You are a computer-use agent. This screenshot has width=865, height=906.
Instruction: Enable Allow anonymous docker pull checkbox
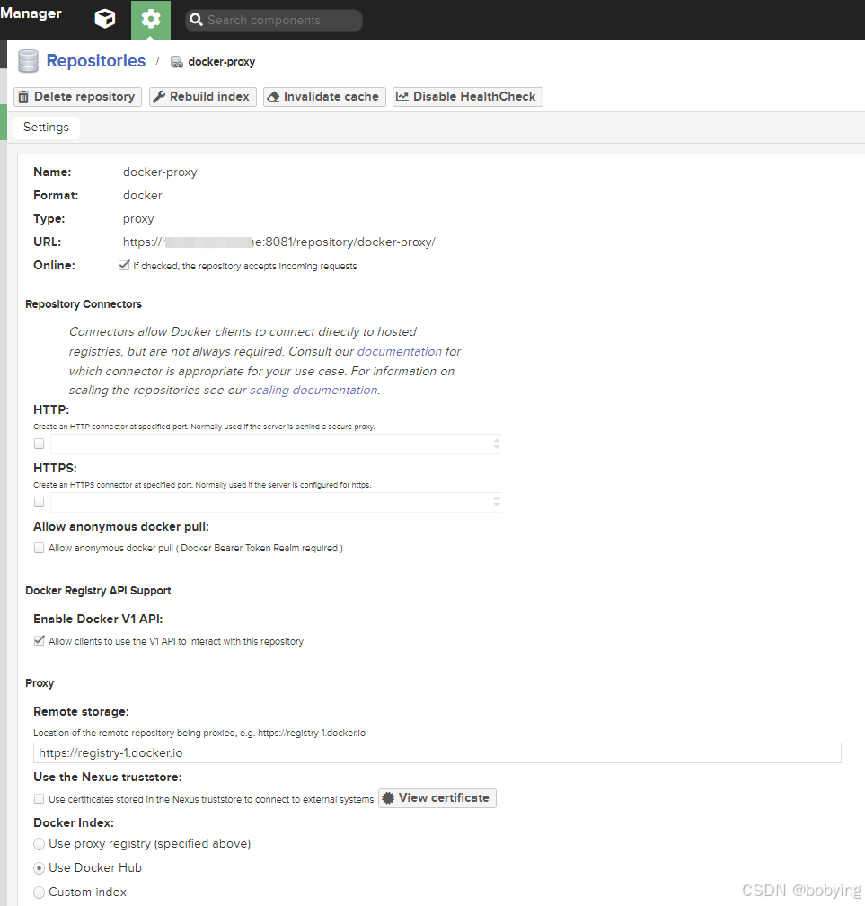pos(39,548)
